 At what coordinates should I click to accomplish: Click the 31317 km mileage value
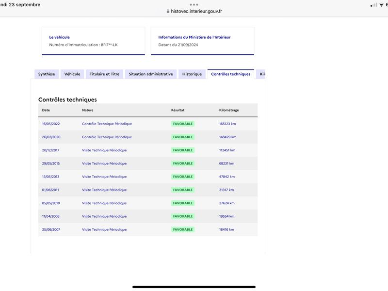point(226,190)
